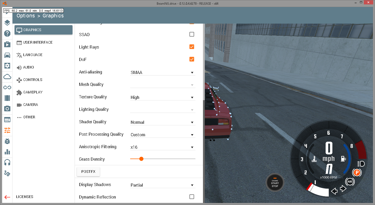Click the squiggly track sidebar icon
The height and width of the screenshot is (205, 375).
pos(7,173)
